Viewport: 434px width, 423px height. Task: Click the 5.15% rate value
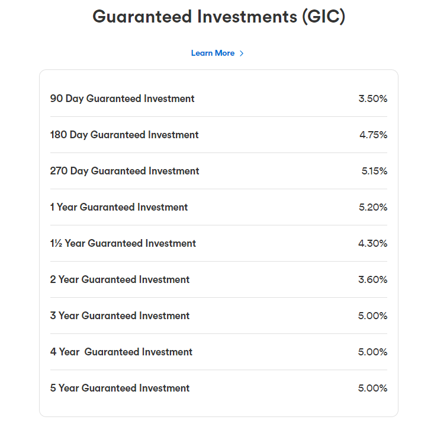374,171
